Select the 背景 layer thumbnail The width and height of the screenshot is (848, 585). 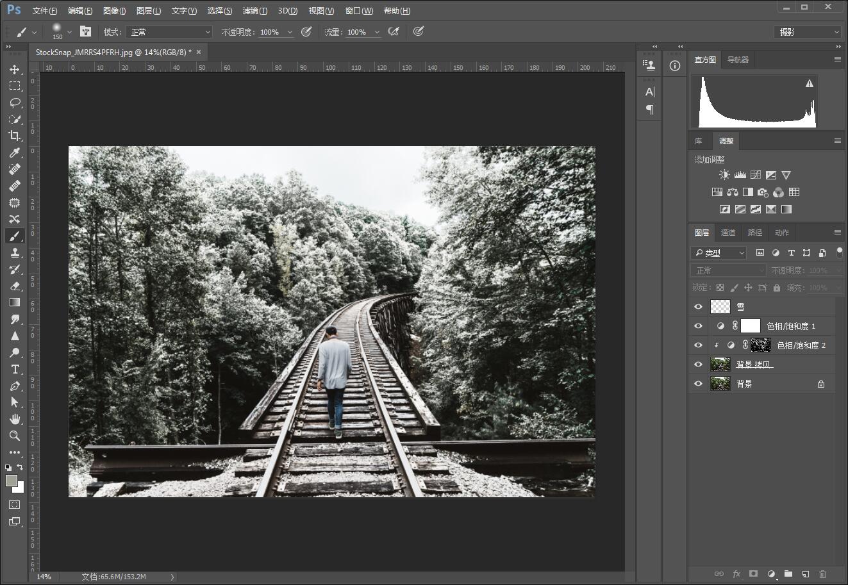tap(720, 384)
